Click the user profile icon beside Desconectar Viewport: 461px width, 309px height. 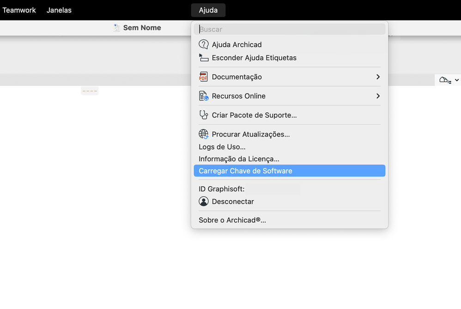click(x=203, y=201)
